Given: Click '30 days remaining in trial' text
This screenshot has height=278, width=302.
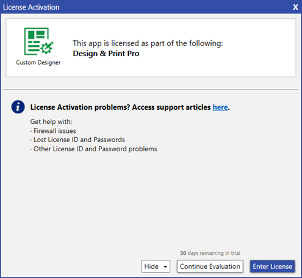Looking at the screenshot, I should (210, 253).
